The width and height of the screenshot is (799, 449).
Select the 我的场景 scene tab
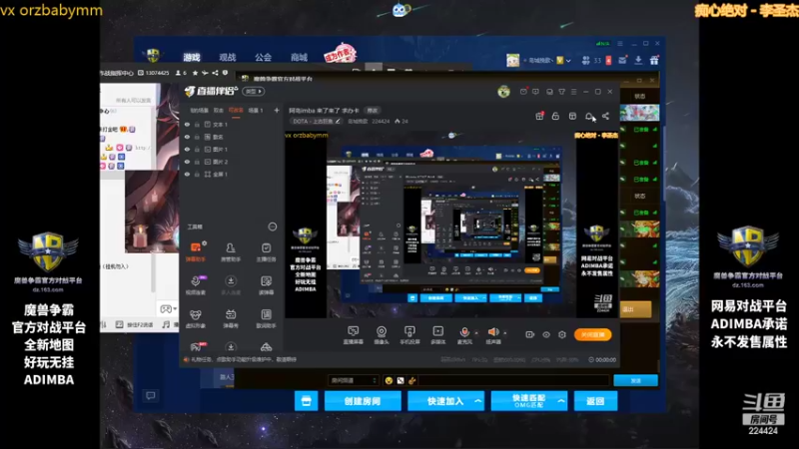click(199, 110)
